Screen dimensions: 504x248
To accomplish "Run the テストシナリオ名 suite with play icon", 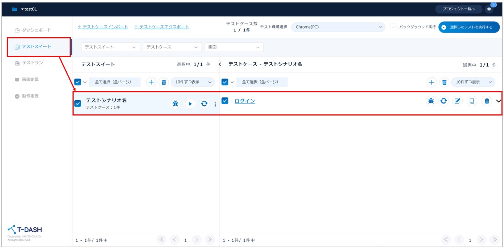I will pos(190,104).
